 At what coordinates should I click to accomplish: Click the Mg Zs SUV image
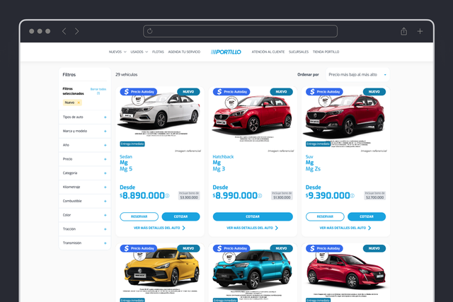(x=345, y=115)
